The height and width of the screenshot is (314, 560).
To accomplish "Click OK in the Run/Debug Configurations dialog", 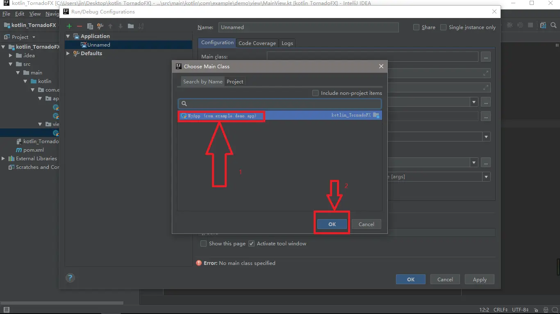I will (411, 280).
